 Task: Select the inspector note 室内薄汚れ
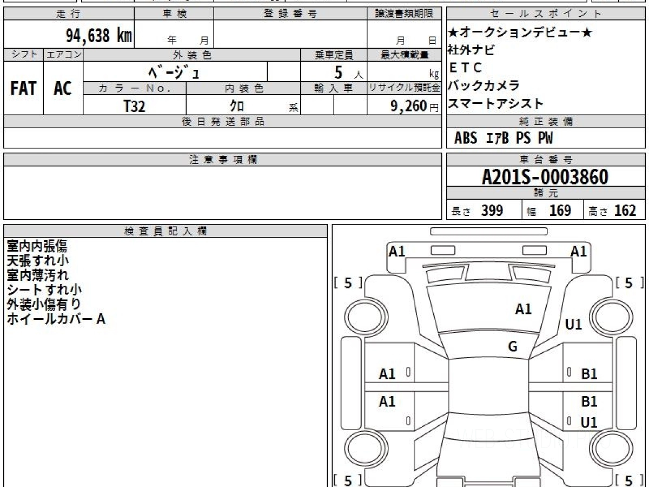38,275
